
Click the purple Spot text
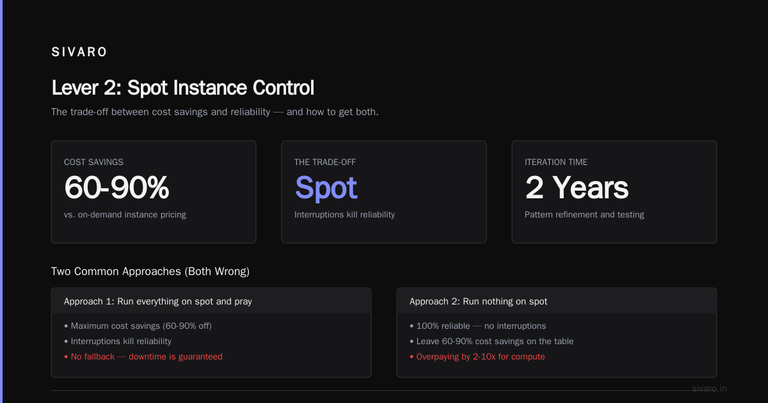[x=326, y=188]
